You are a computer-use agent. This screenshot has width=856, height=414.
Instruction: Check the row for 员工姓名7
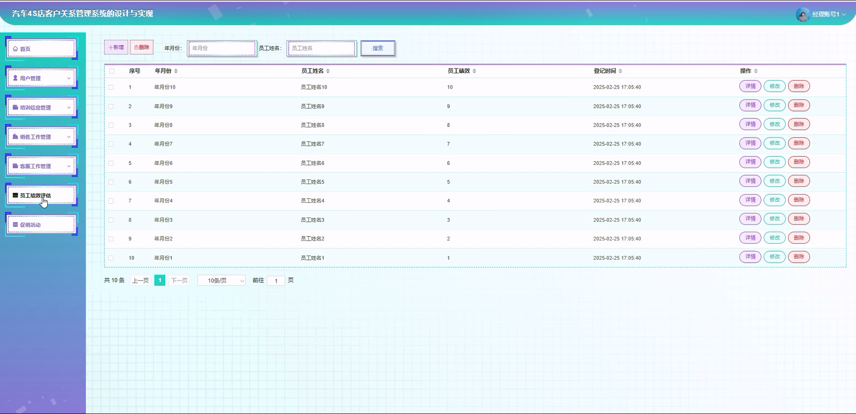click(x=111, y=144)
